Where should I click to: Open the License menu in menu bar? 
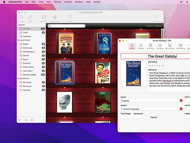click(68, 2)
